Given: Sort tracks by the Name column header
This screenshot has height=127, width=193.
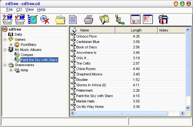Looking at the screenshot, I should [93, 30].
